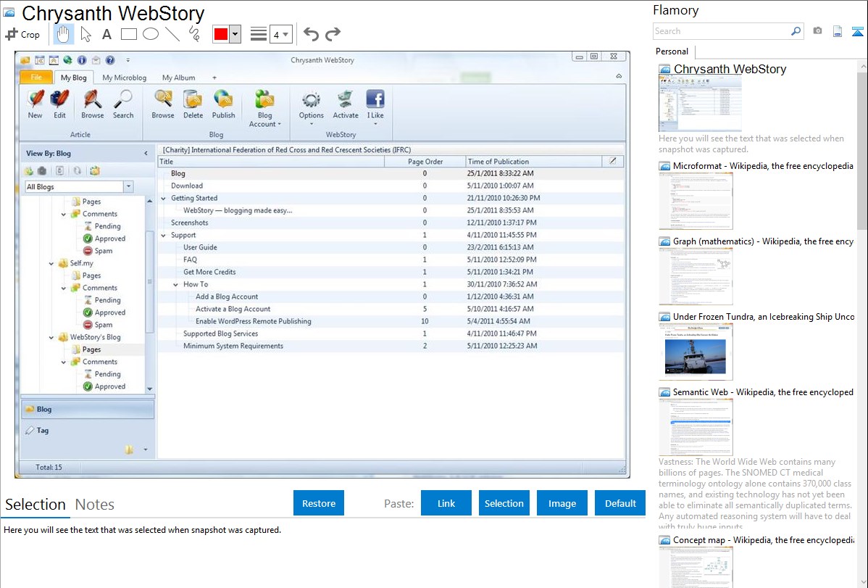Viewport: 868px width, 588px height.
Task: Switch to the Notes tab
Action: [95, 505]
